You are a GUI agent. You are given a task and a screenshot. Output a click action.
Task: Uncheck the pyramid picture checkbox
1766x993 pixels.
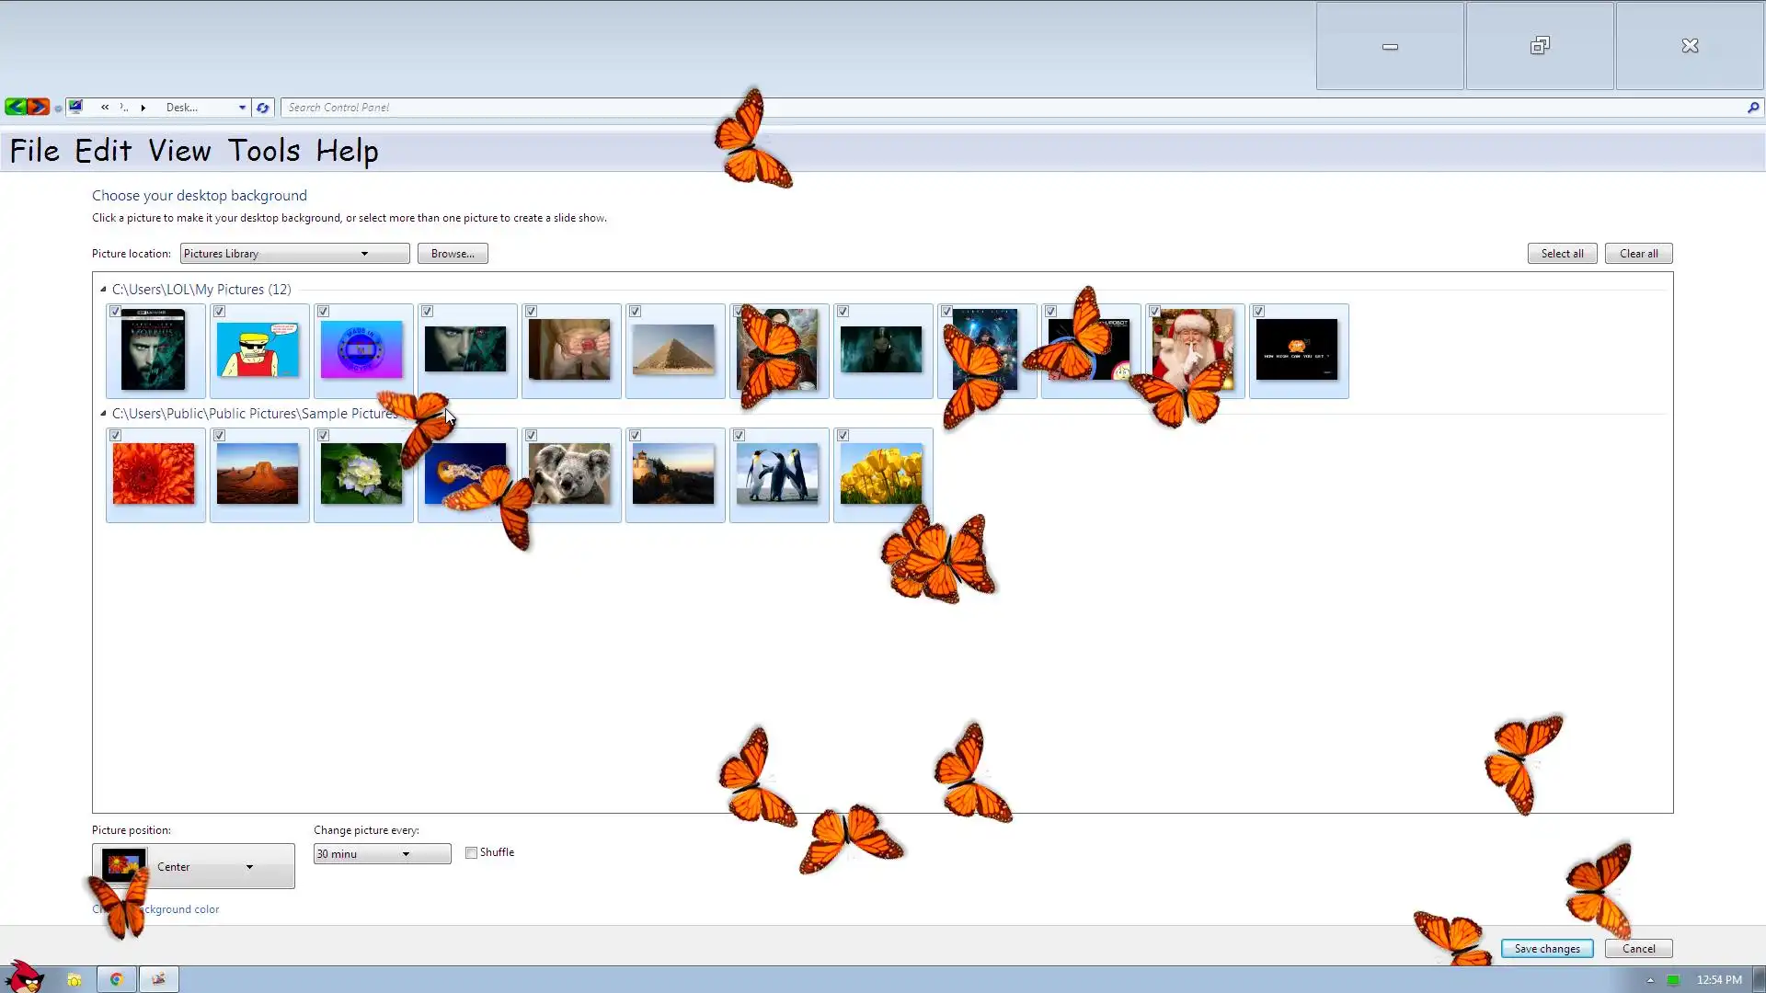coord(635,312)
